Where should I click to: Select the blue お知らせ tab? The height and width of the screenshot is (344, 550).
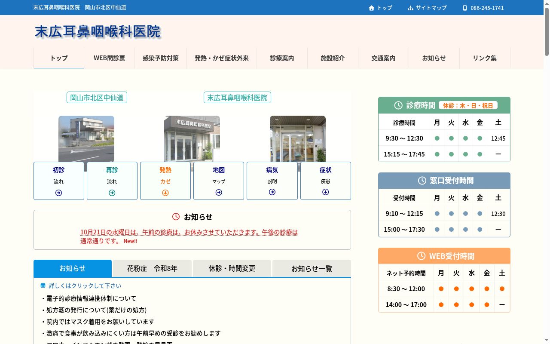pyautogui.click(x=73, y=268)
